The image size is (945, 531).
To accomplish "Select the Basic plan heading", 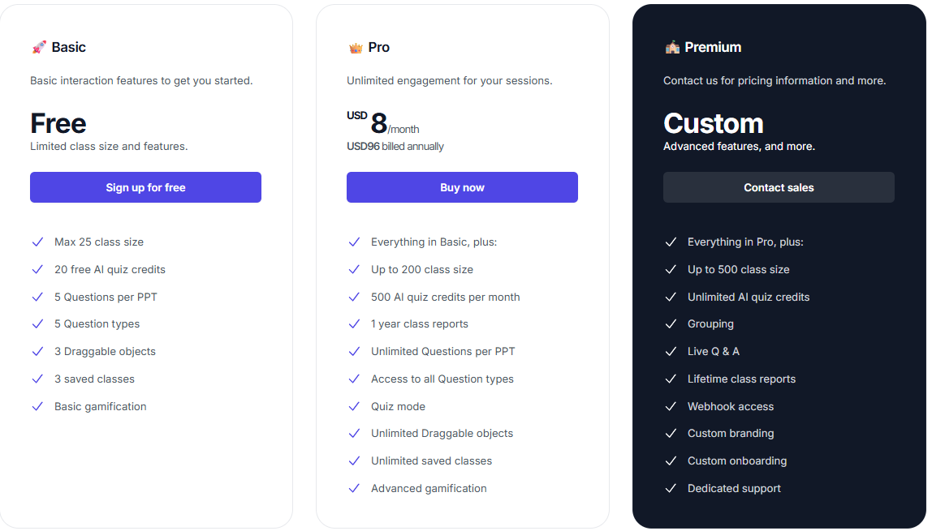I will click(69, 47).
